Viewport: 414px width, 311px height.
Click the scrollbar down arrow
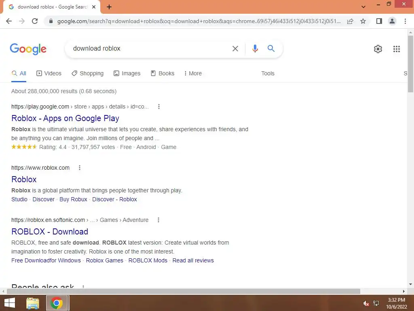[x=410, y=284]
